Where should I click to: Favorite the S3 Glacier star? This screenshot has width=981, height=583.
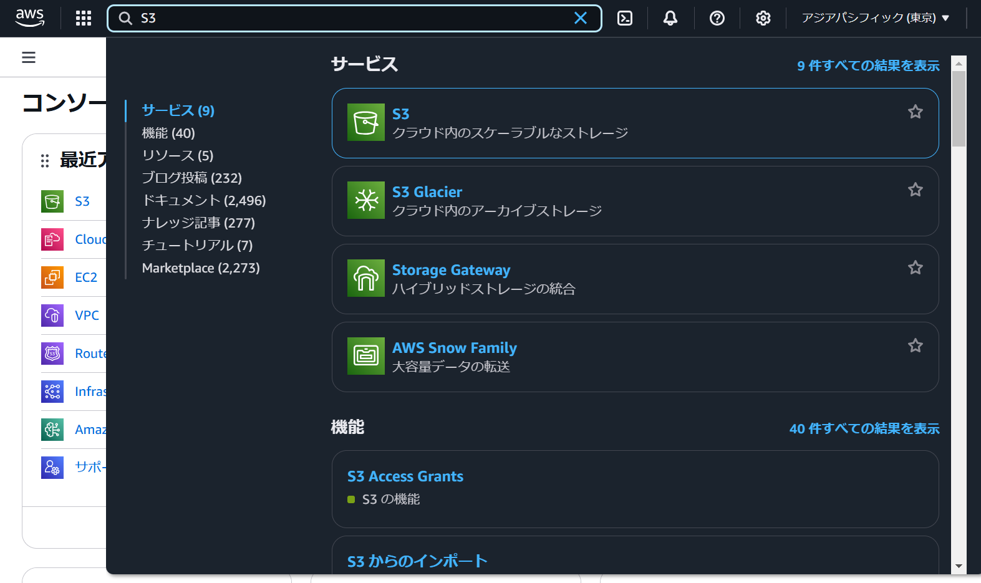[x=916, y=190]
